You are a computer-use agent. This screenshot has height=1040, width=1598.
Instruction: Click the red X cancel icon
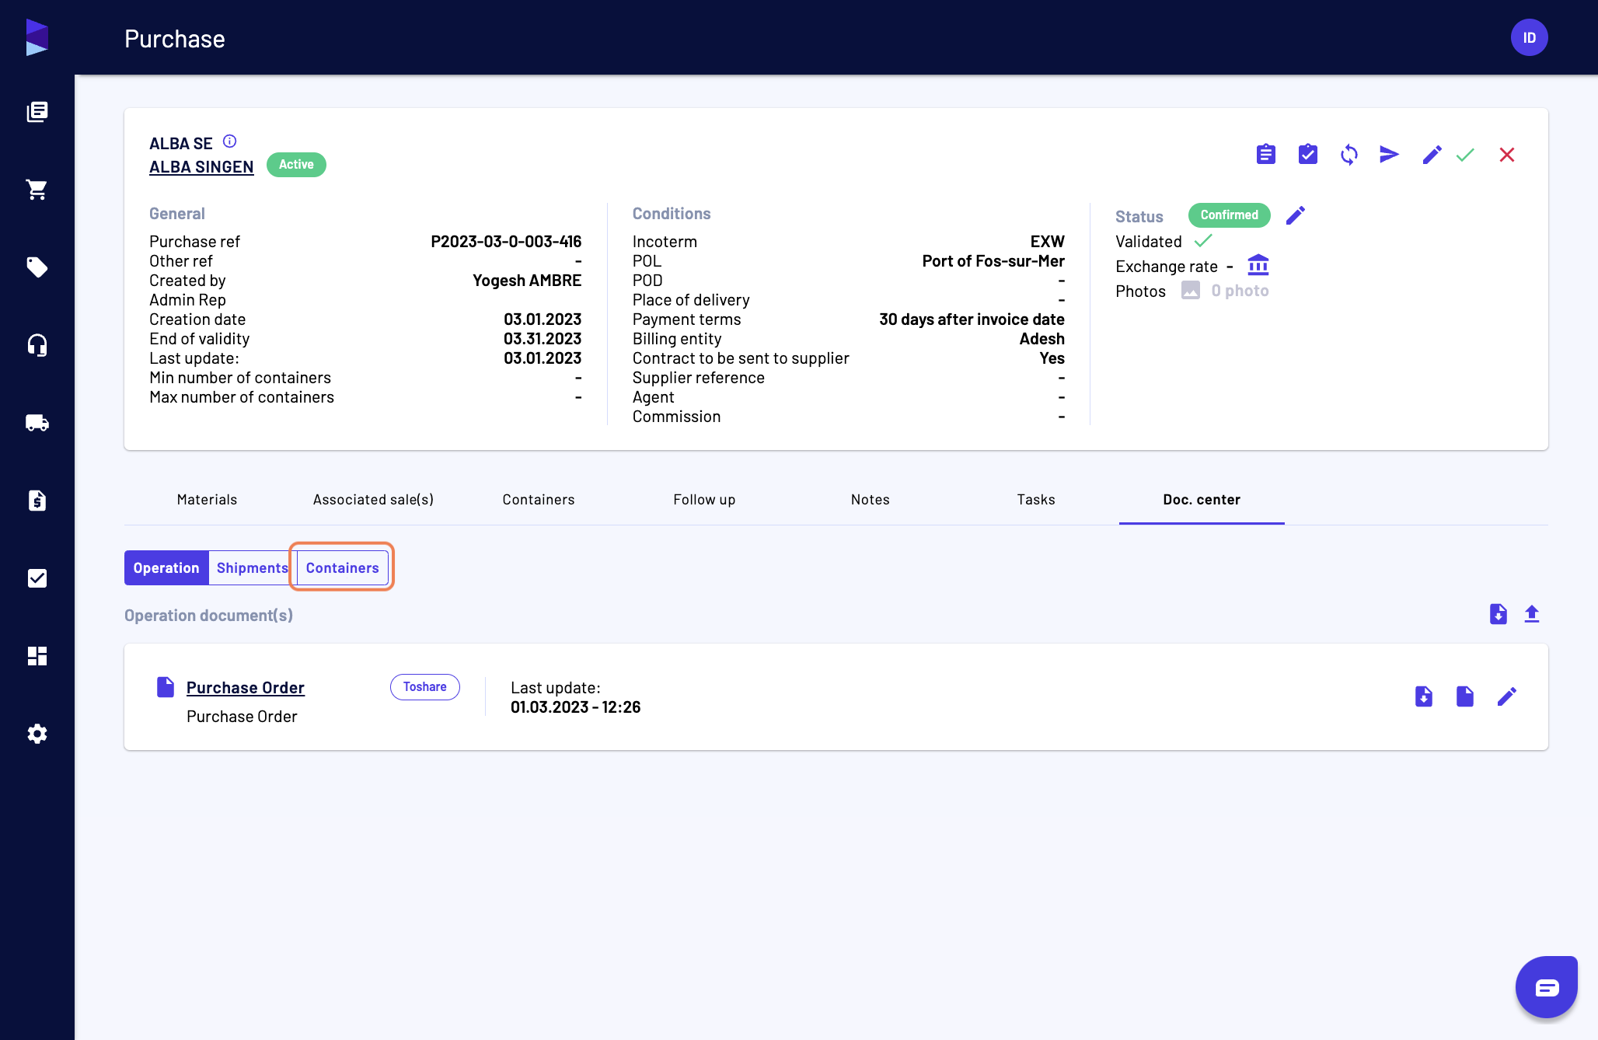[x=1507, y=155]
